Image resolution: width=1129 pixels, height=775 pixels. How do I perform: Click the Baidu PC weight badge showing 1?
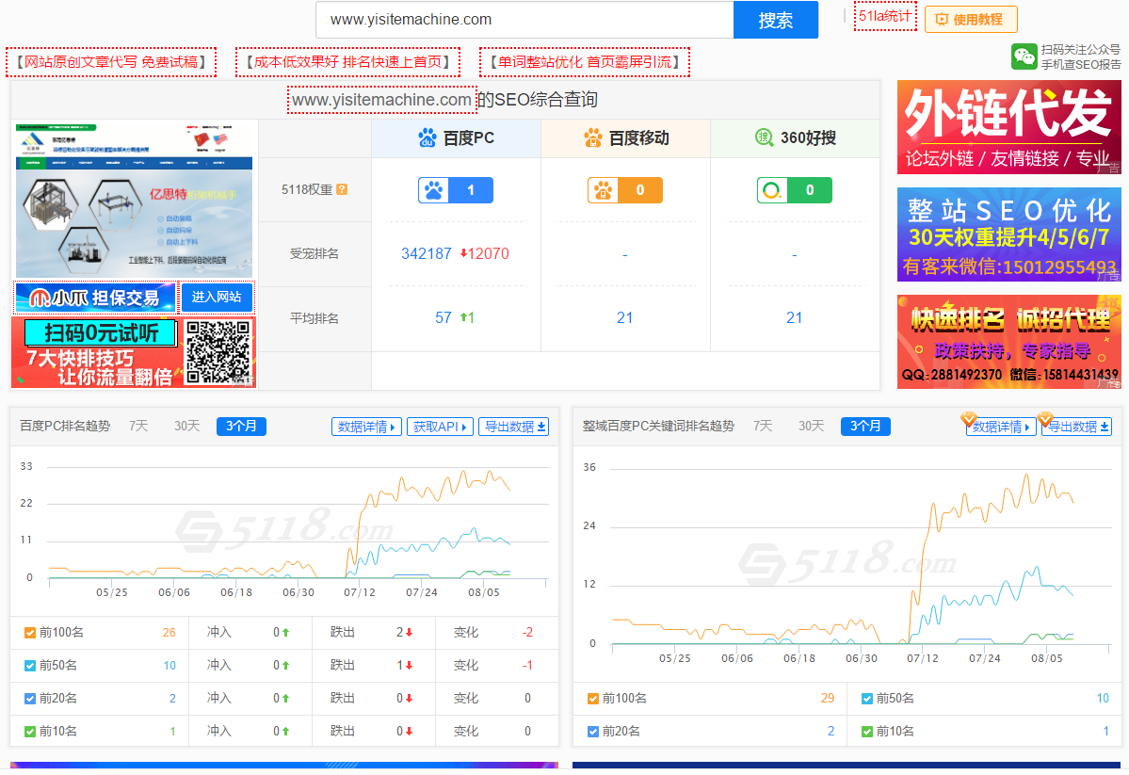pyautogui.click(x=456, y=190)
